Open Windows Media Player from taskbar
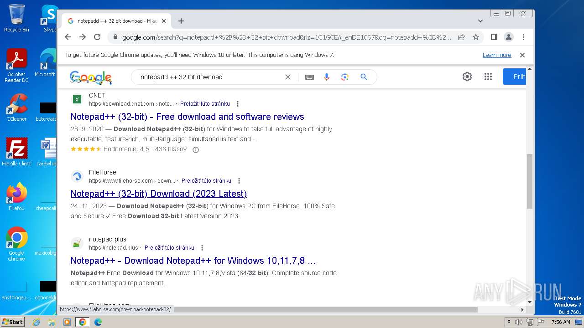Screen dimensions: 584x328 [x=67, y=322]
